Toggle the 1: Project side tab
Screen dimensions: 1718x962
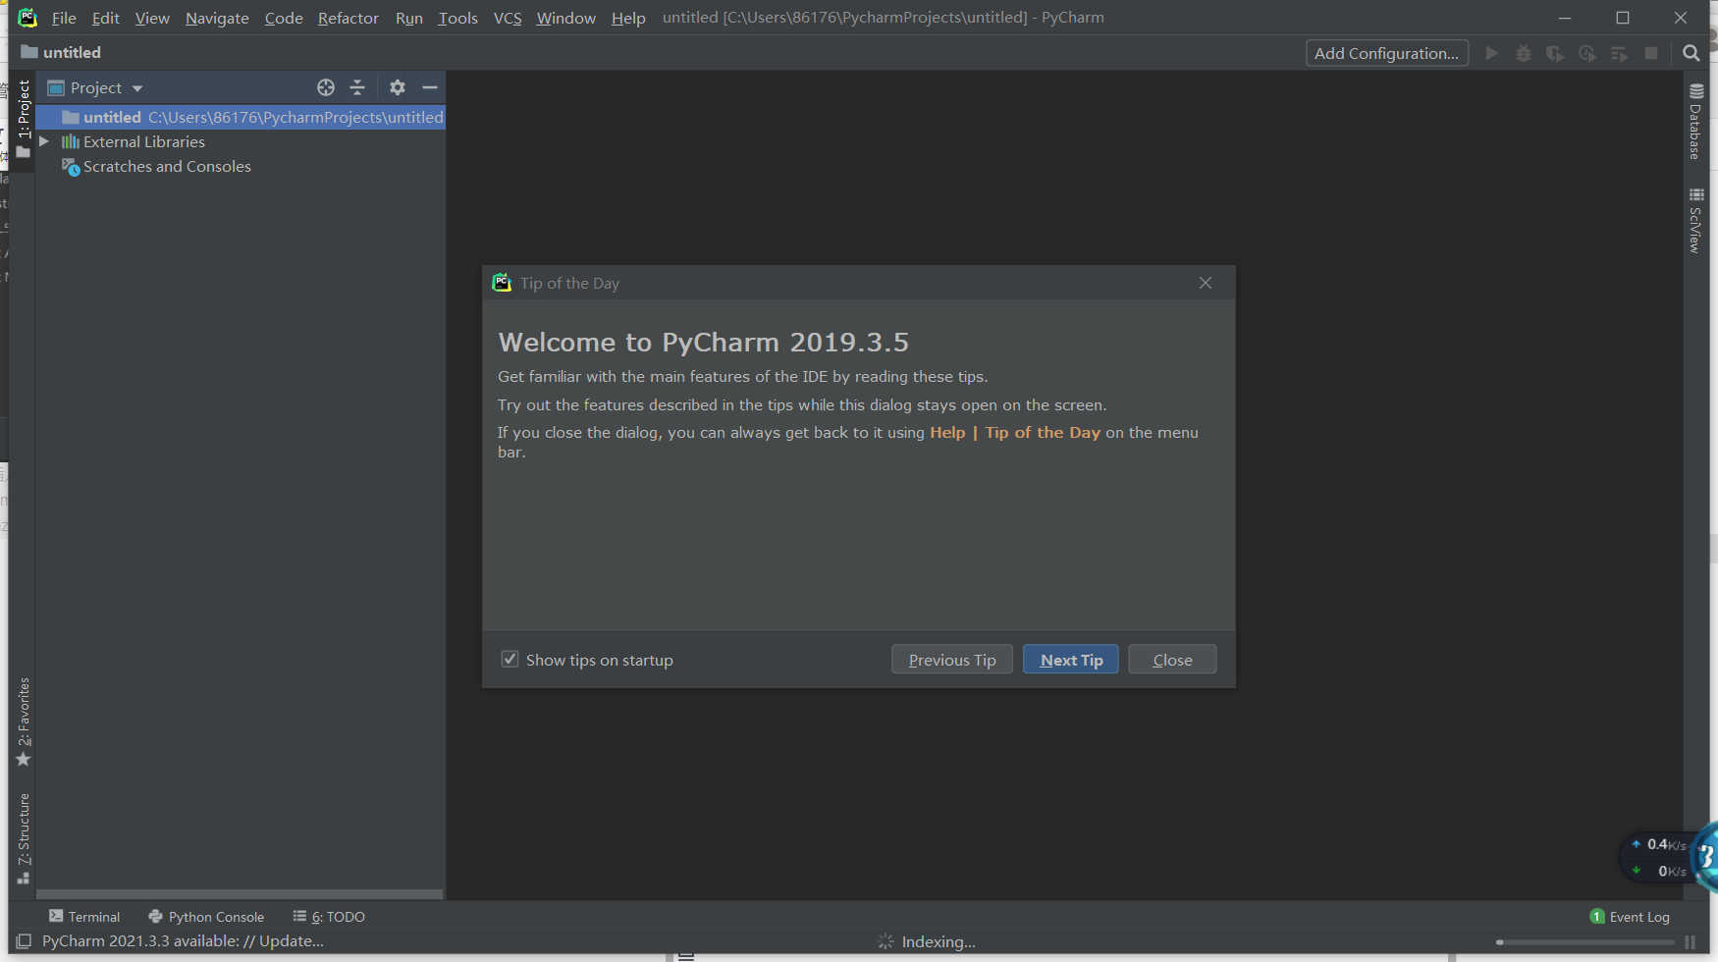point(24,119)
